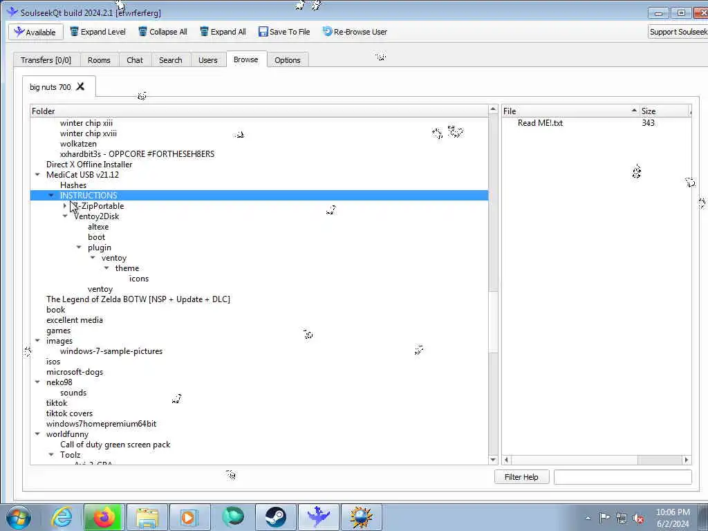Select the games folder
This screenshot has width=708, height=531.
click(58, 330)
